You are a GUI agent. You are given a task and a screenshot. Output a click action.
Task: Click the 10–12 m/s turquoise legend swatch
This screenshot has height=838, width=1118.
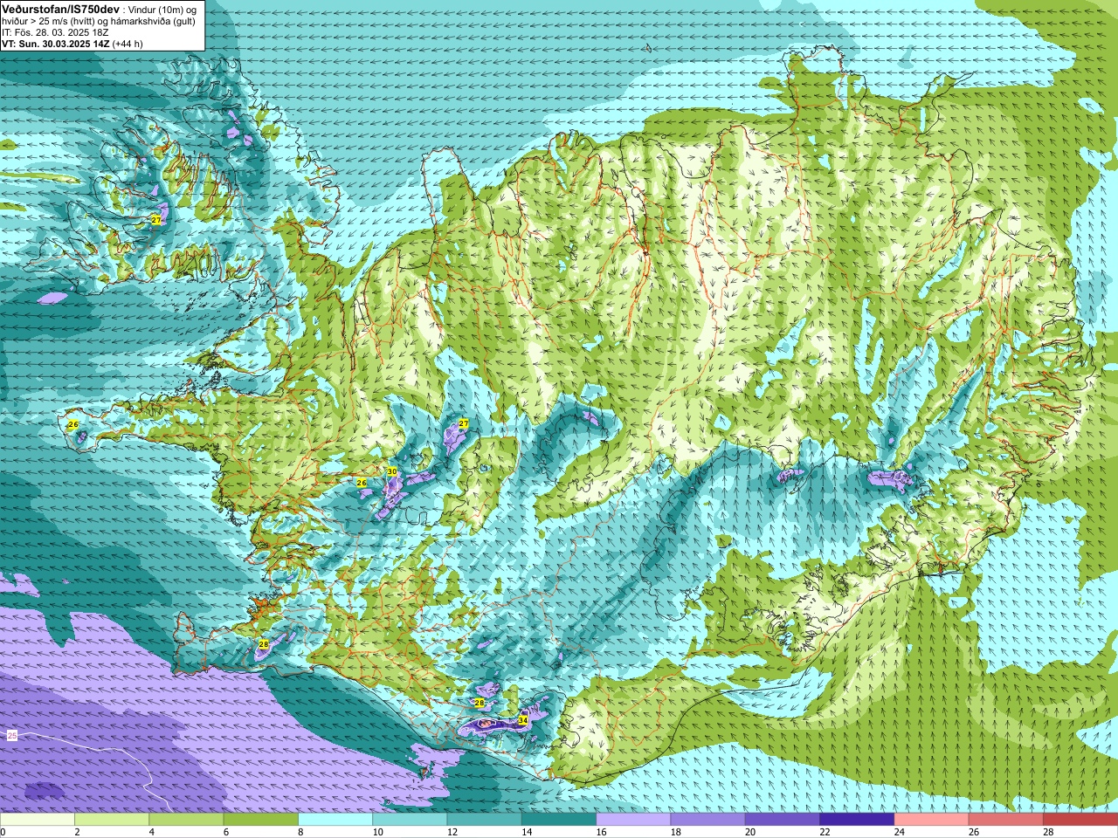pos(410,820)
